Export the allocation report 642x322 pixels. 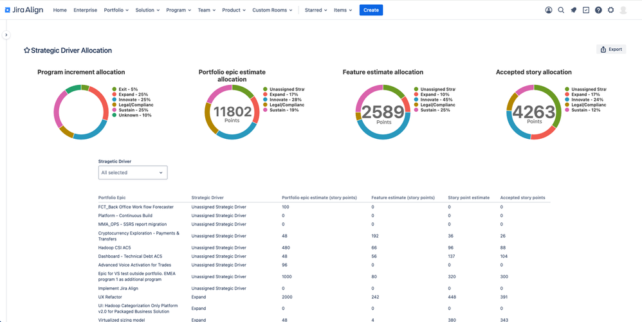pos(611,49)
